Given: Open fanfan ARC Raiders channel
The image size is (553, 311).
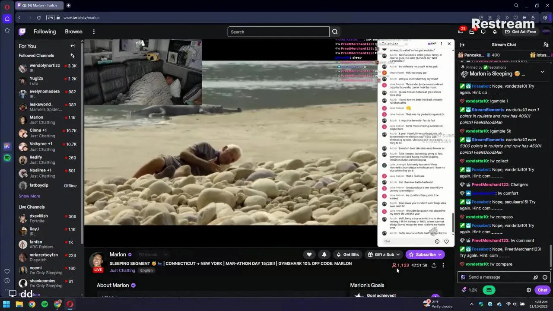Looking at the screenshot, I should [48, 244].
